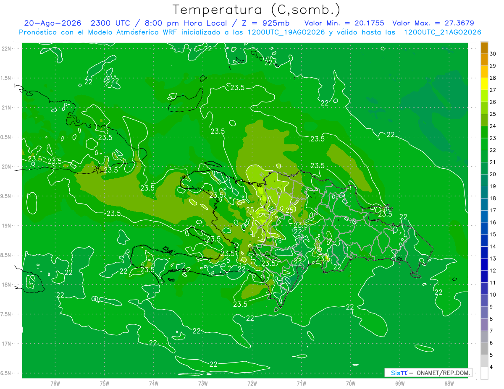The width and height of the screenshot is (504, 389).
Task: Click the legend value "28"
Action: click(493, 78)
